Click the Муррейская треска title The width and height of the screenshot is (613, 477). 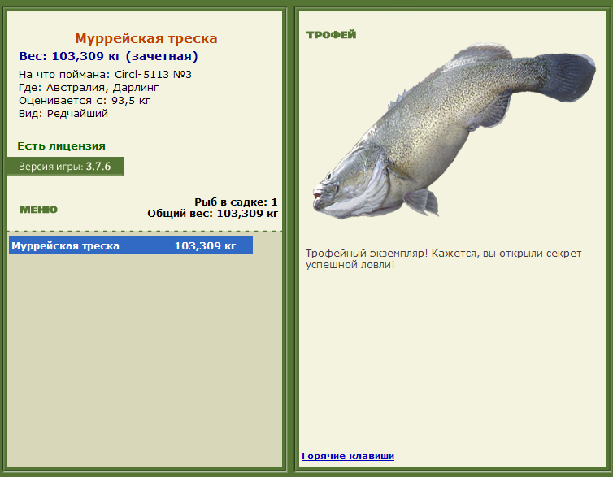tap(146, 38)
